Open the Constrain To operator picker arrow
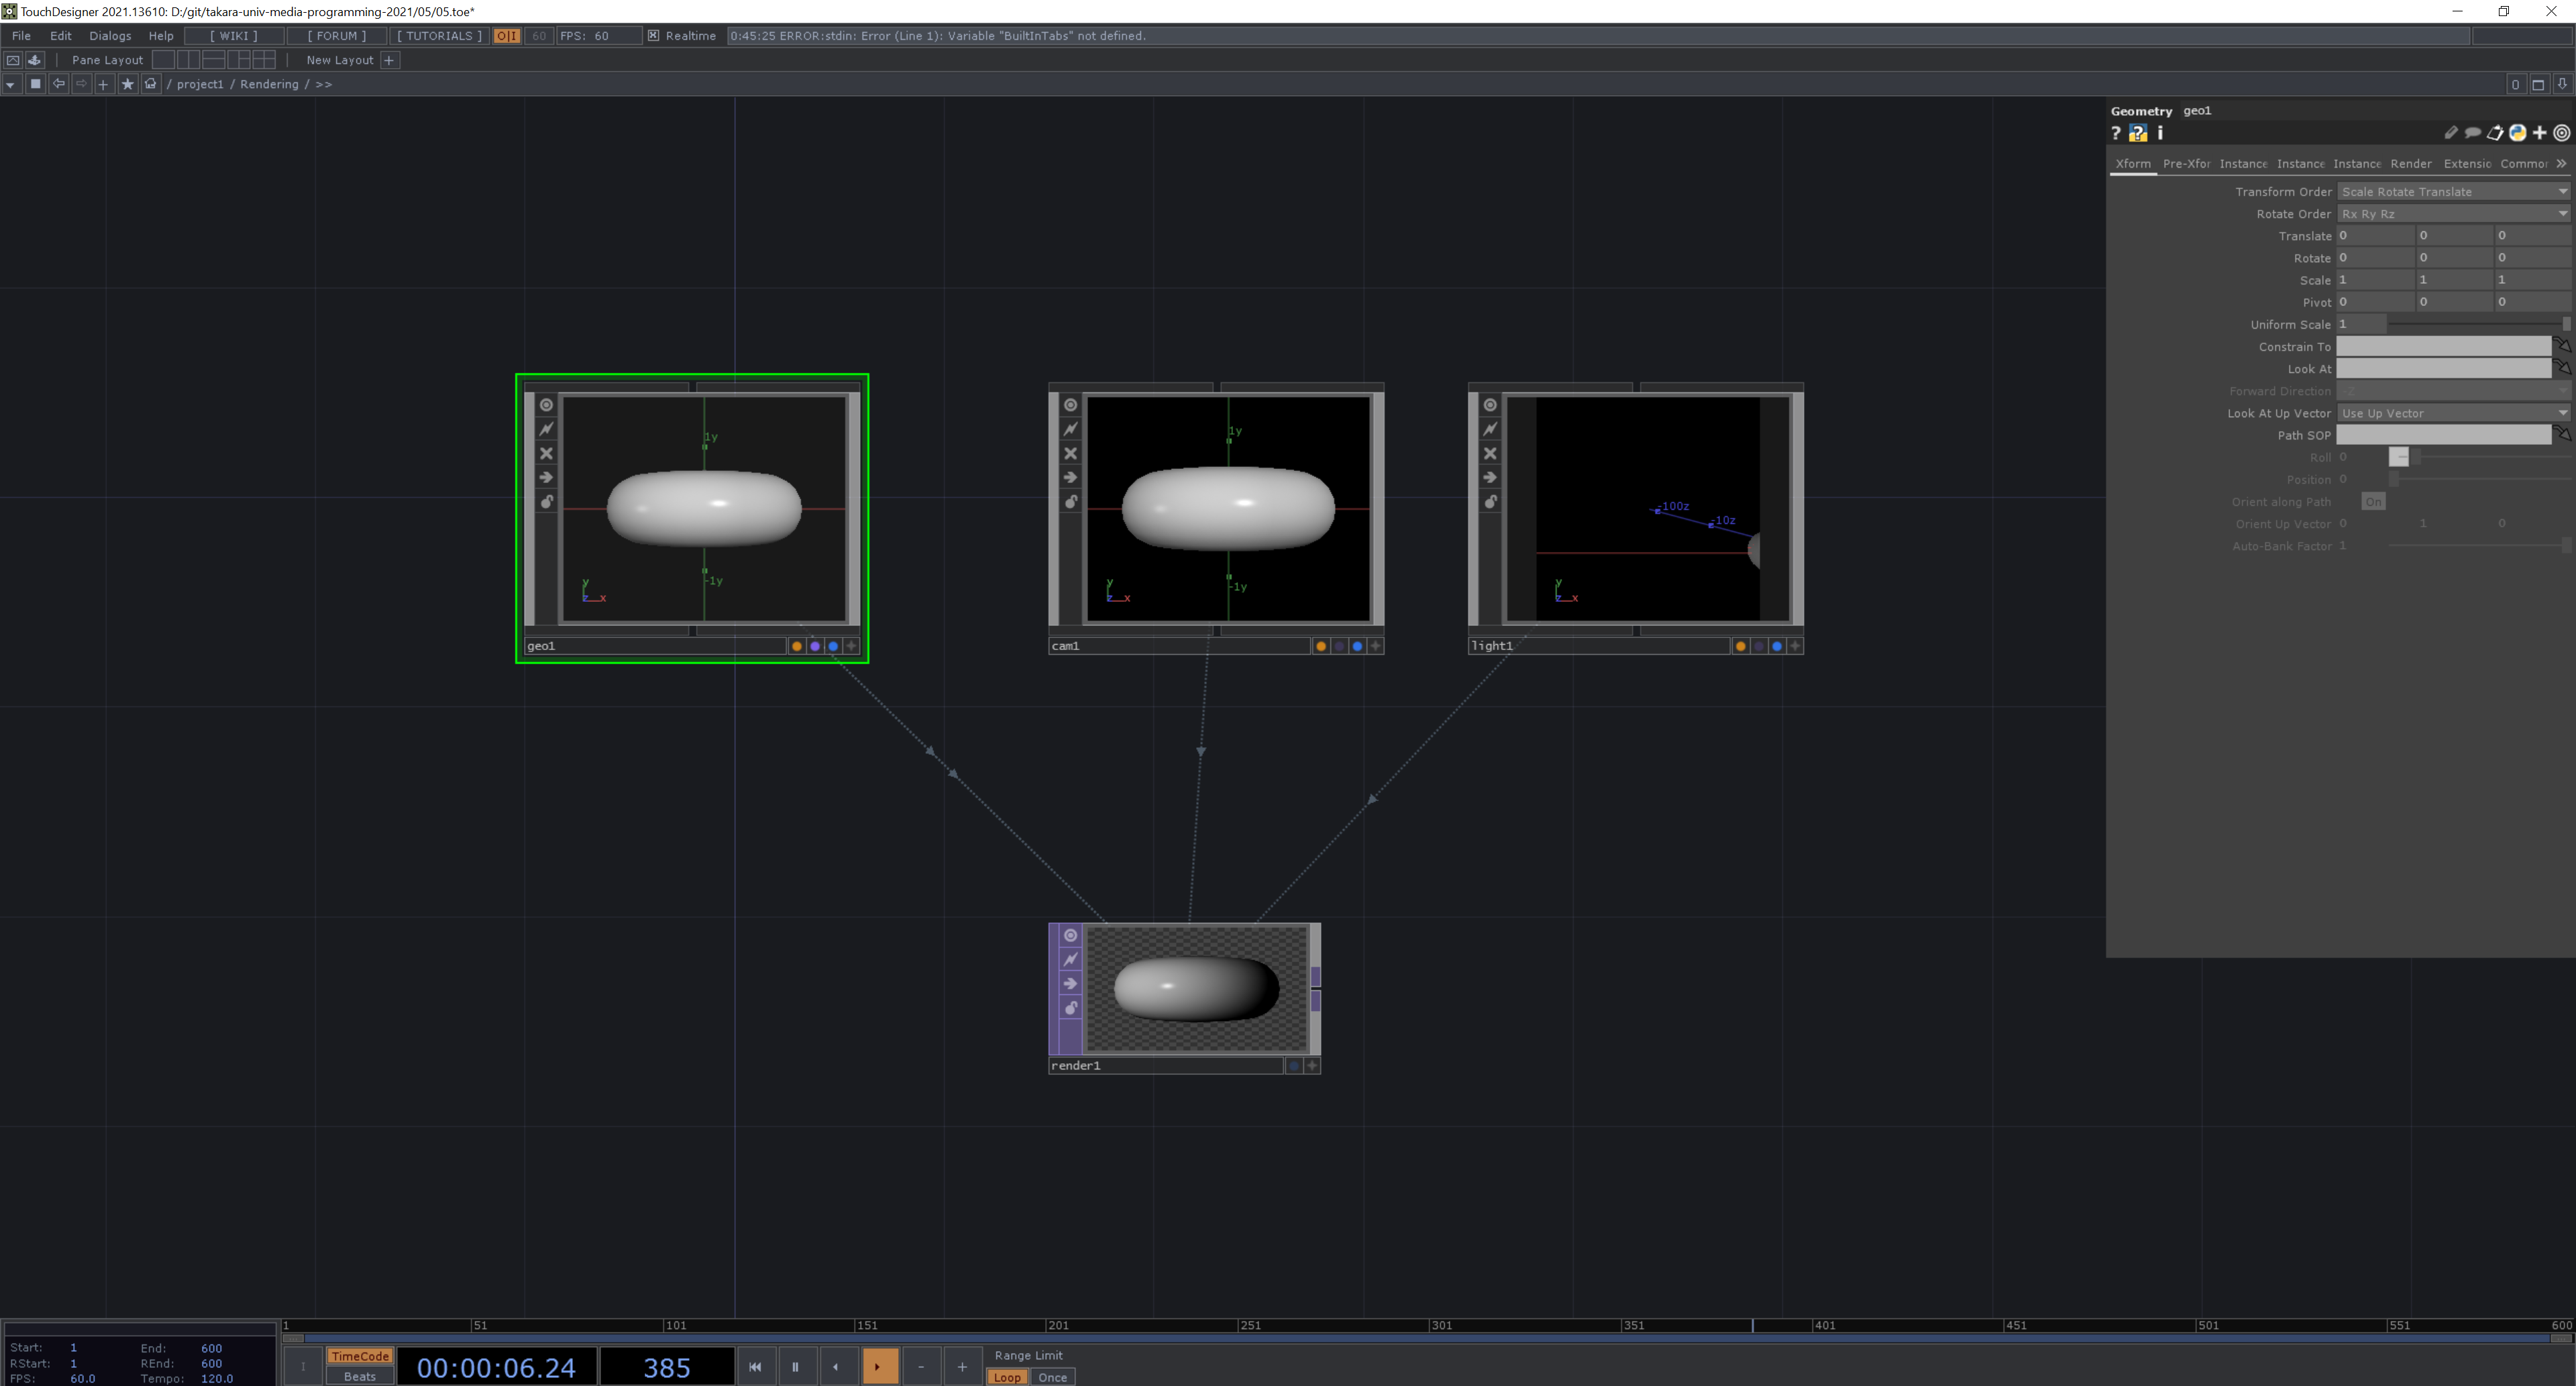2576x1386 pixels. (2562, 346)
